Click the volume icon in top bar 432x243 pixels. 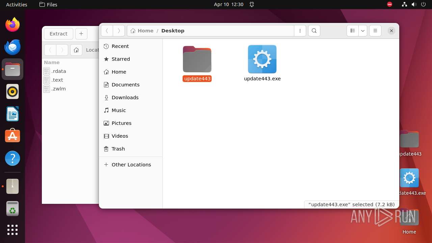[414, 4]
